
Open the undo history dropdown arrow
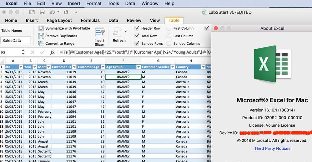(x=58, y=12)
